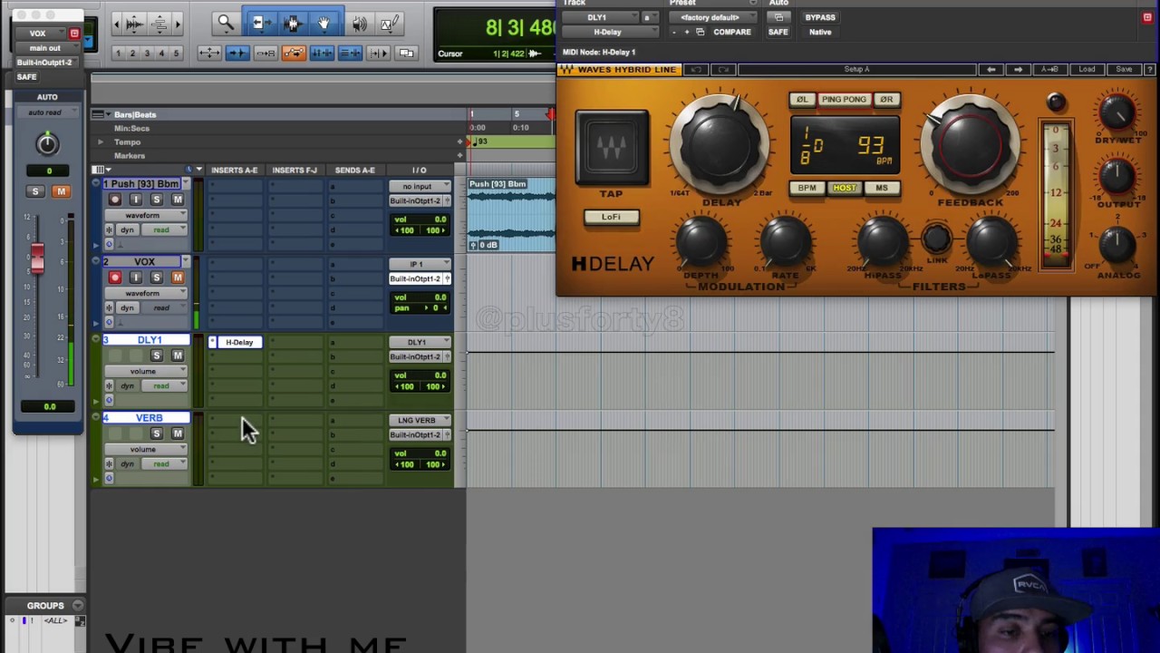Switch delay sync to BPM mode
Viewport: 1160px width, 653px height.
(807, 188)
